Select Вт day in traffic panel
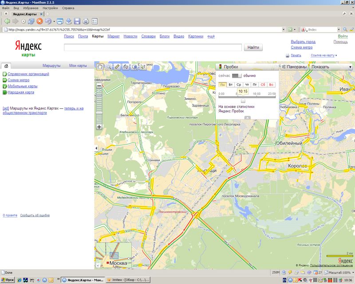This screenshot has height=284, width=355. click(x=230, y=85)
